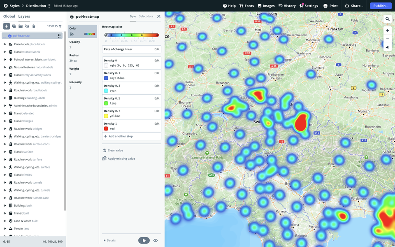The height and width of the screenshot is (247, 395).
Task: Toggle the JSON code view button
Action: (156, 240)
